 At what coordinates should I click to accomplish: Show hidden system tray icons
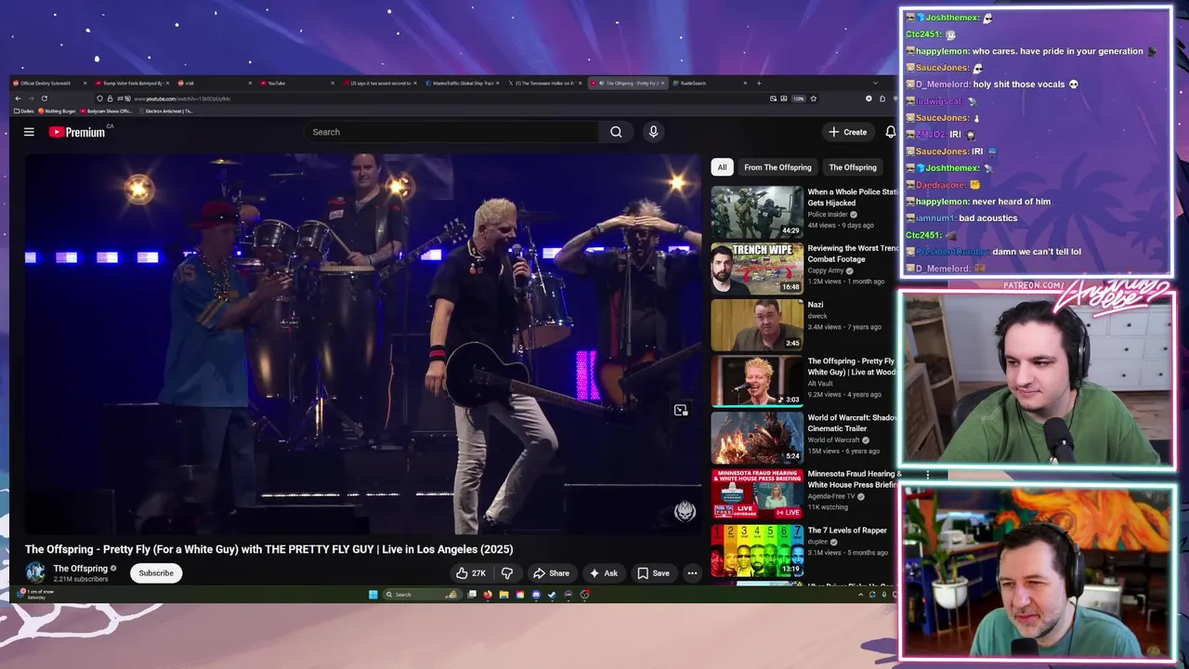860,595
